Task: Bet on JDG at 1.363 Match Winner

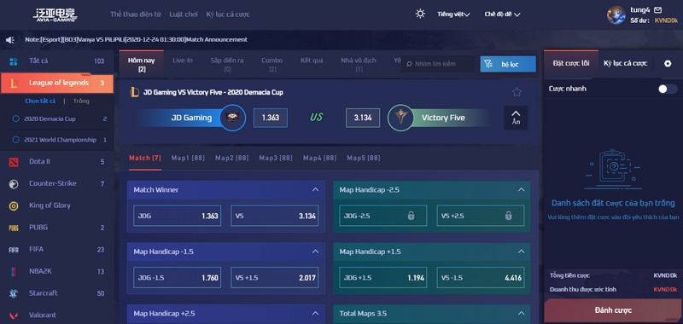Action: coord(178,216)
